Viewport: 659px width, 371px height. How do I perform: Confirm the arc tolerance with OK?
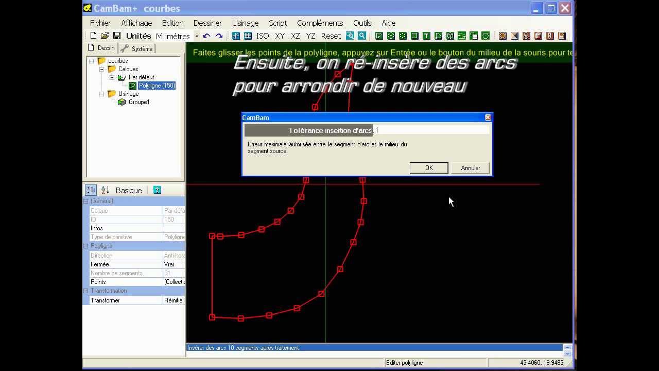tap(429, 168)
